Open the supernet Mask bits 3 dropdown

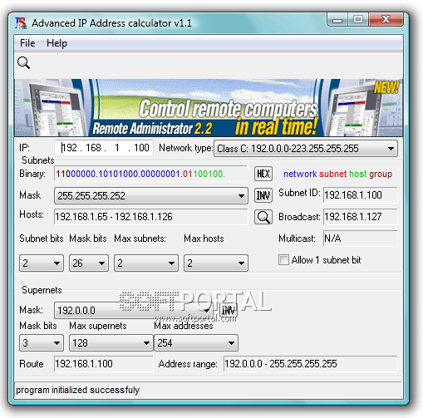pyautogui.click(x=42, y=343)
